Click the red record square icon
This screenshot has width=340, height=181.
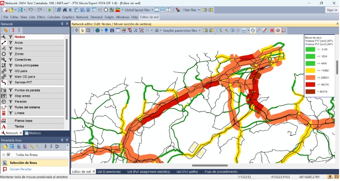point(272,30)
